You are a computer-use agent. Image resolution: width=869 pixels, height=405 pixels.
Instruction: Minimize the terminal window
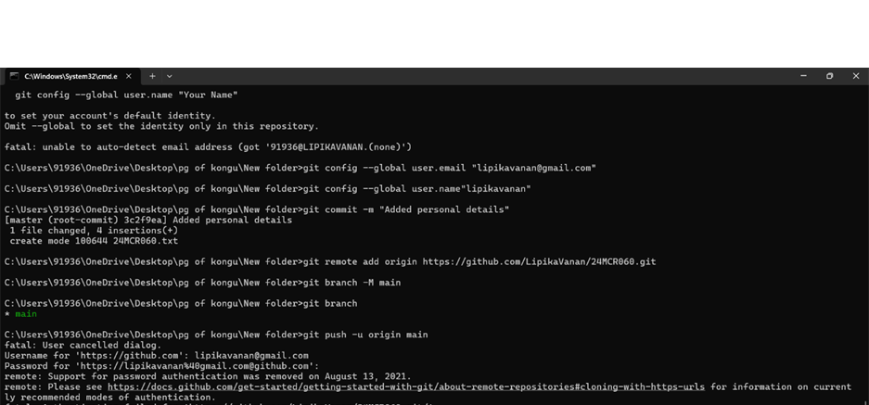[803, 76]
